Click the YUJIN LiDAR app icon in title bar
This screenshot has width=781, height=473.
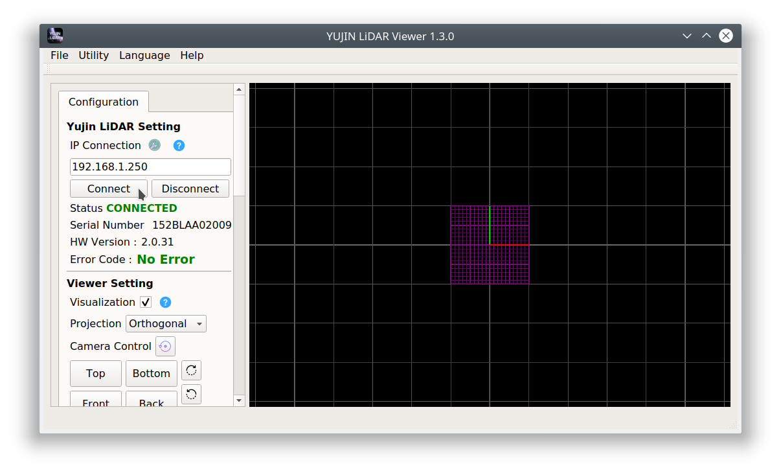pos(56,36)
